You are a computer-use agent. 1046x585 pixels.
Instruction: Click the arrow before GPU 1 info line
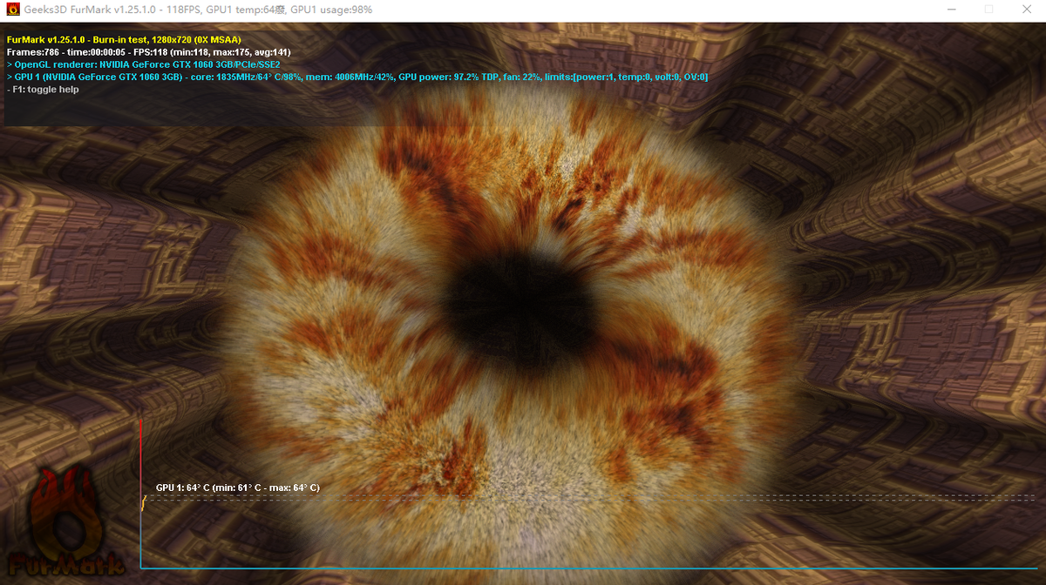pos(10,77)
